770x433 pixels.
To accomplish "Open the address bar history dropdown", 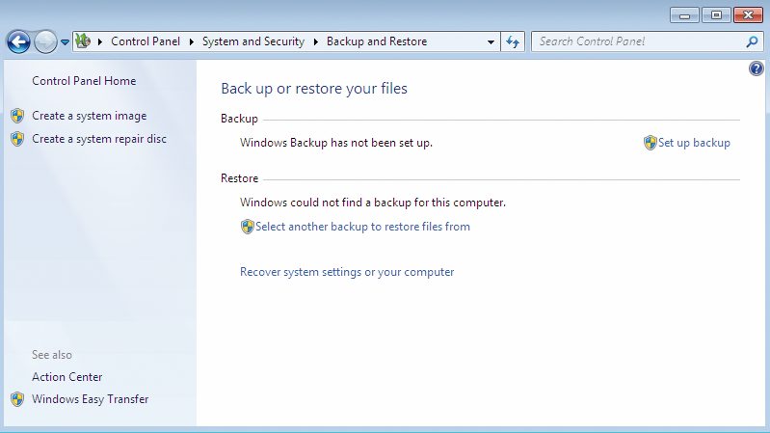I will pyautogui.click(x=491, y=41).
